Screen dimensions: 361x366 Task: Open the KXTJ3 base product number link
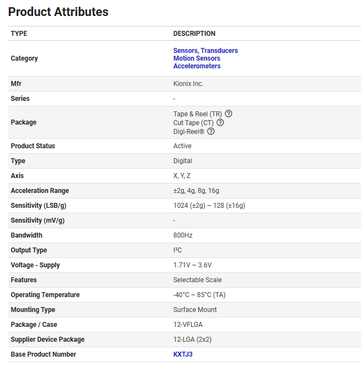(x=183, y=354)
